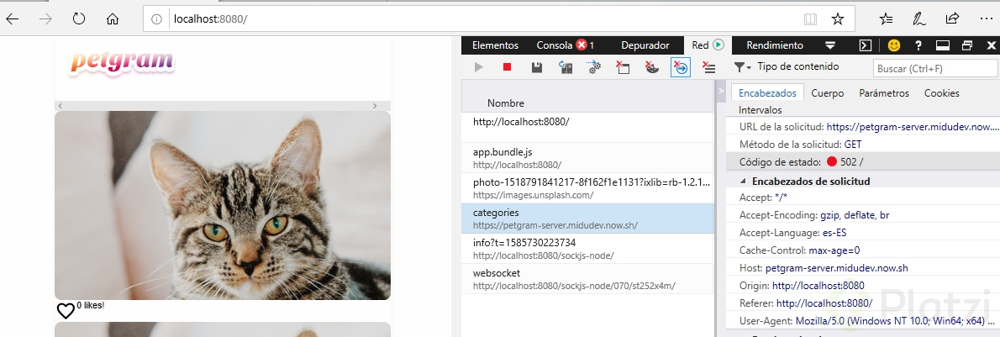The height and width of the screenshot is (337, 1000).
Task: Open reading view book icon
Action: (811, 19)
